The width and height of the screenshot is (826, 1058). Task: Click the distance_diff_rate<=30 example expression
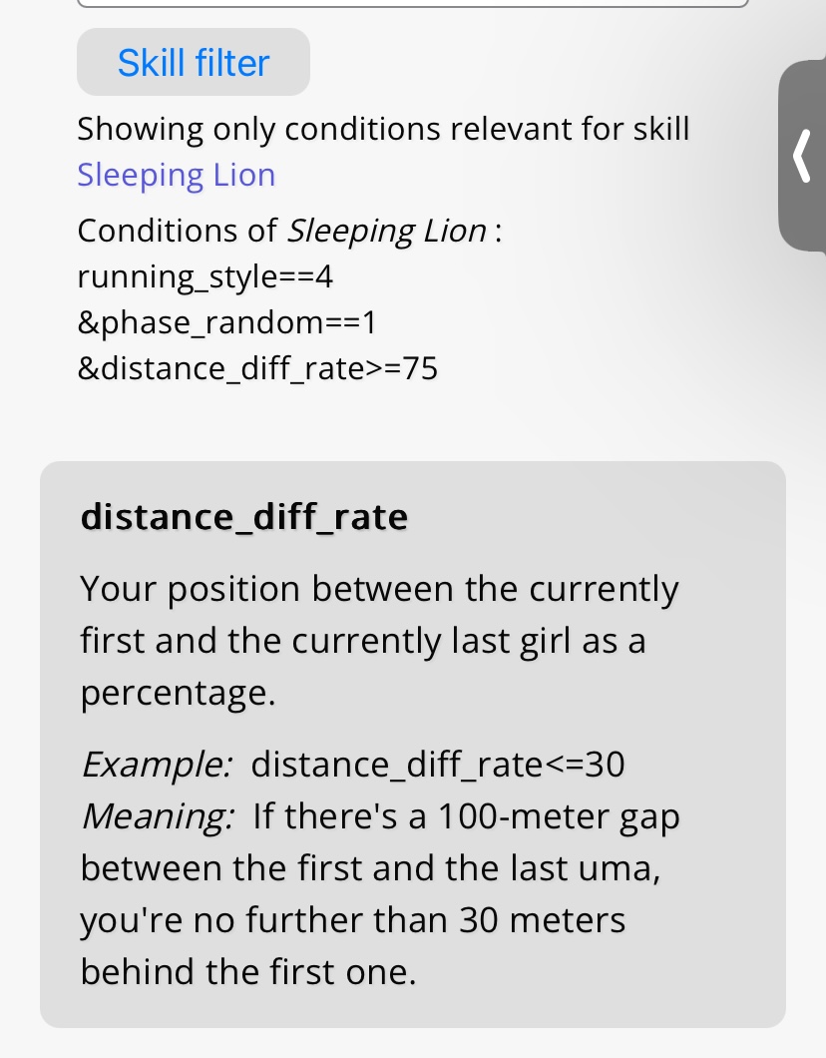pyautogui.click(x=438, y=765)
